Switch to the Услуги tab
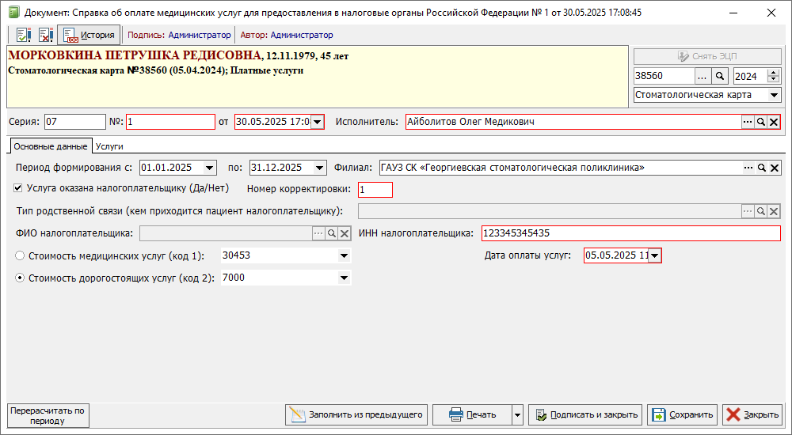The height and width of the screenshot is (435, 792). coord(109,146)
